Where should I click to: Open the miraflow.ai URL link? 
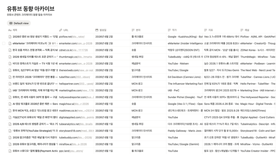coord(73,144)
